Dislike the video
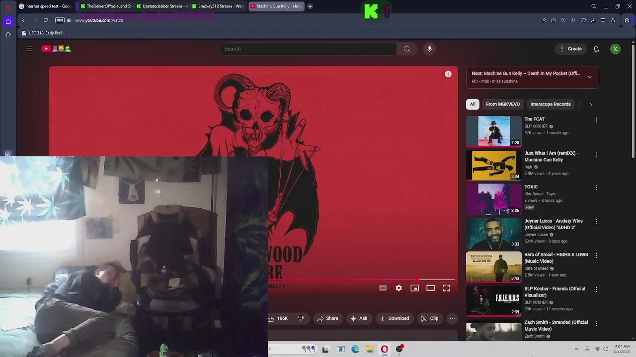The width and height of the screenshot is (636, 357). (x=301, y=319)
